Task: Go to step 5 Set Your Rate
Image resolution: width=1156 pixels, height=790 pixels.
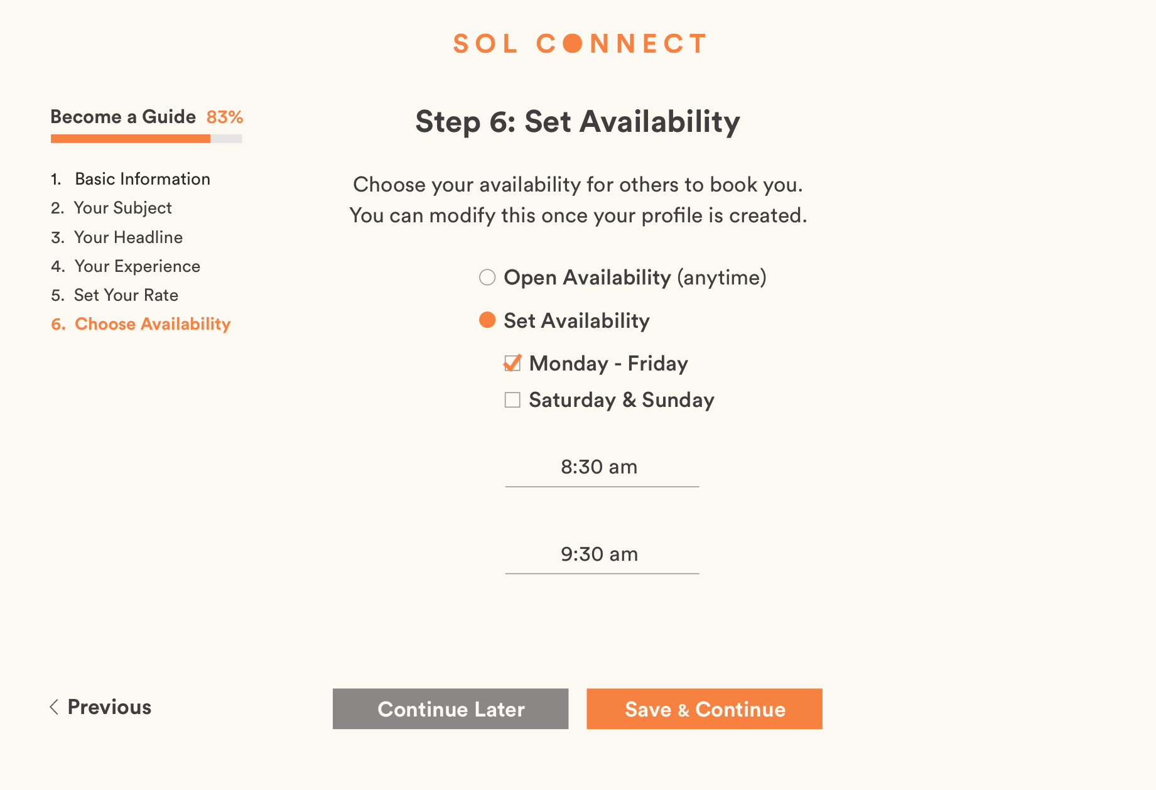Action: coord(126,295)
